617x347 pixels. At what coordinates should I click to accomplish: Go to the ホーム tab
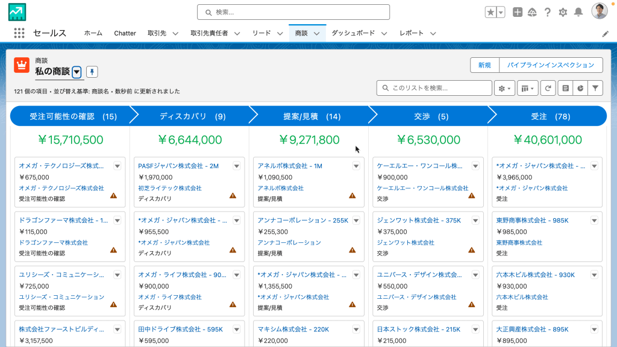tap(93, 33)
